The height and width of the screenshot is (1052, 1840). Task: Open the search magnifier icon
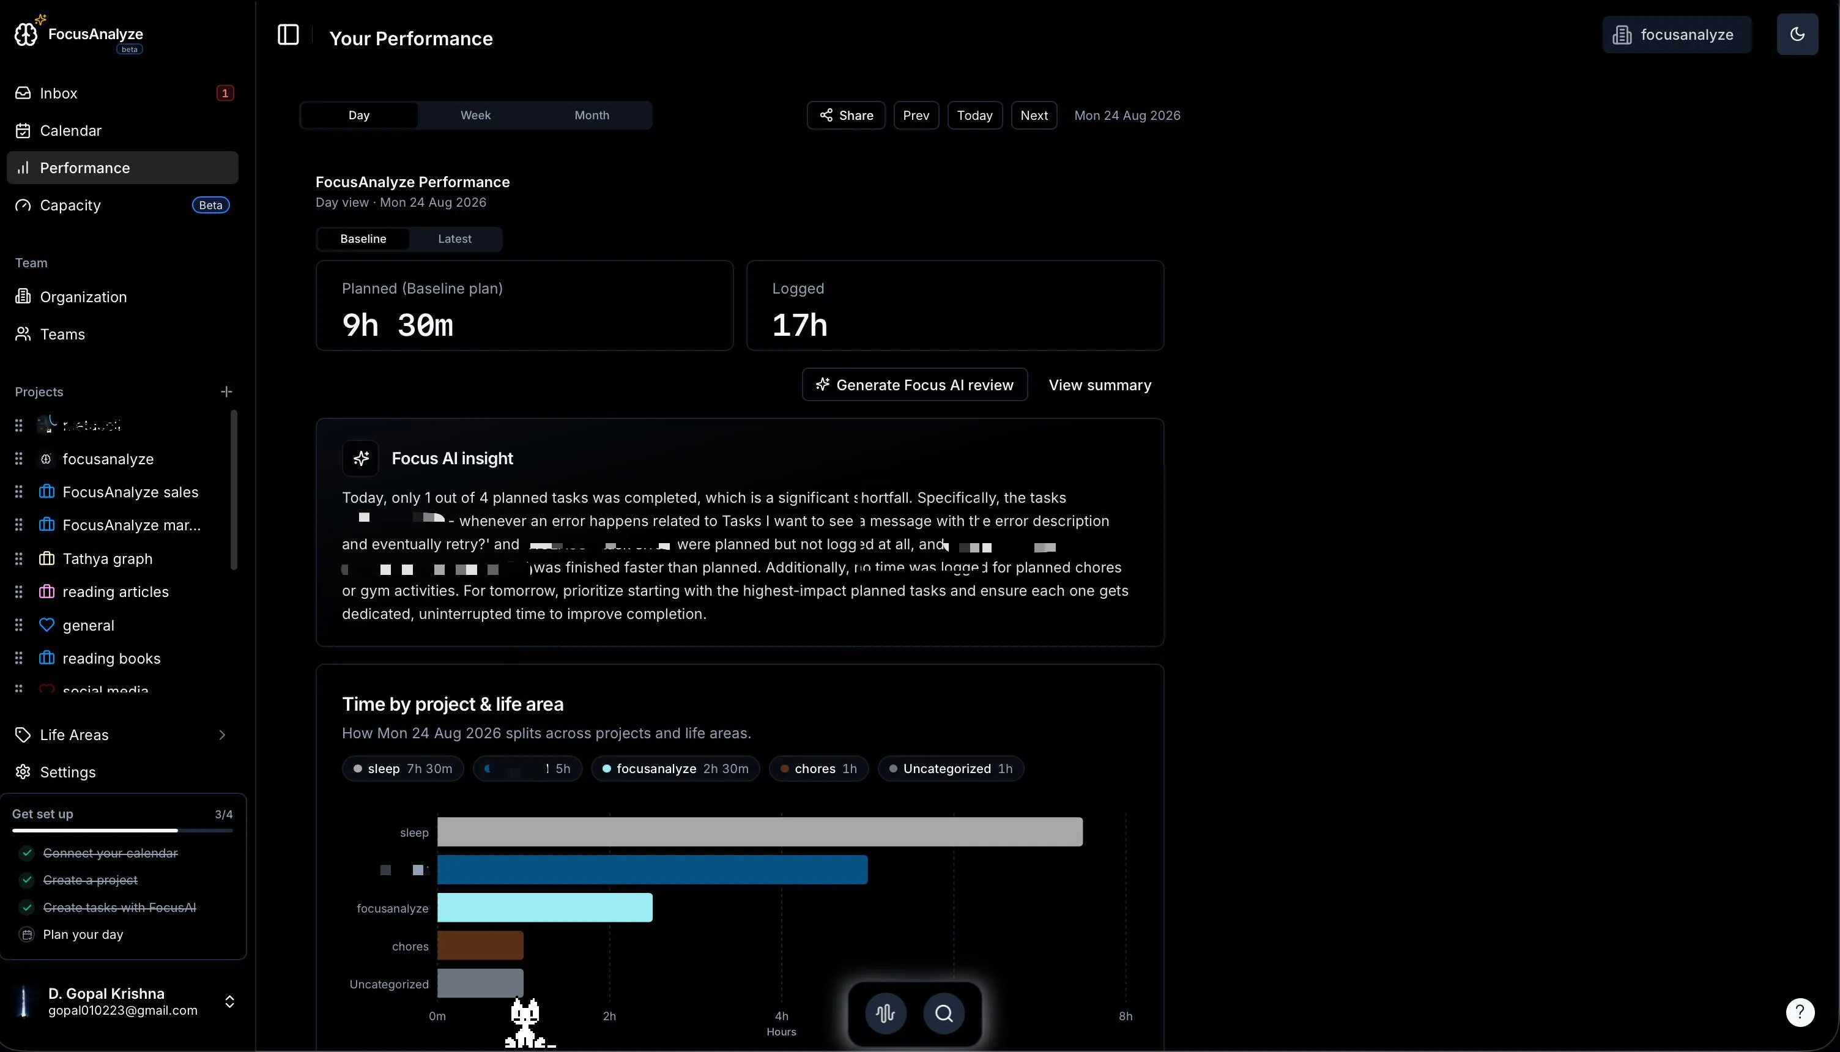pyautogui.click(x=943, y=1013)
